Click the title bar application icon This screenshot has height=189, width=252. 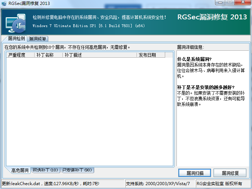pyautogui.click(x=4, y=4)
